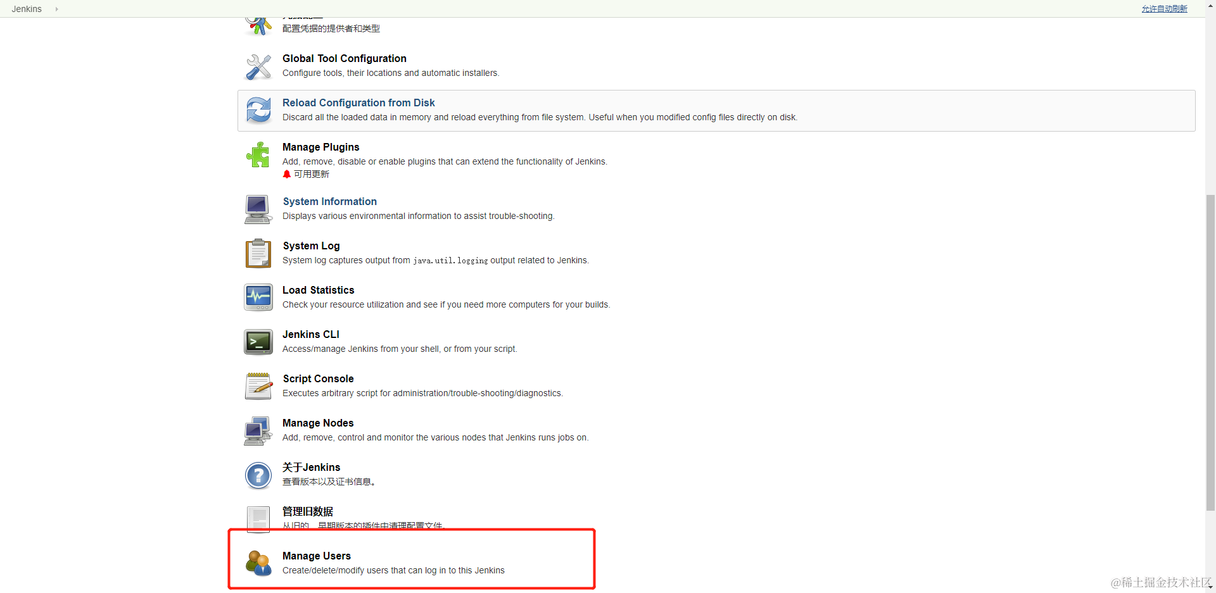Open the Jenkins CLI link
This screenshot has height=593, width=1216.
(311, 334)
